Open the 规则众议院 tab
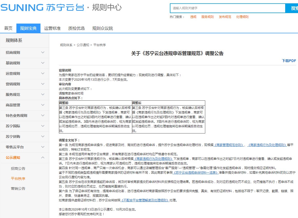Image resolution: width=298 pixels, height=218 pixels. point(102,28)
